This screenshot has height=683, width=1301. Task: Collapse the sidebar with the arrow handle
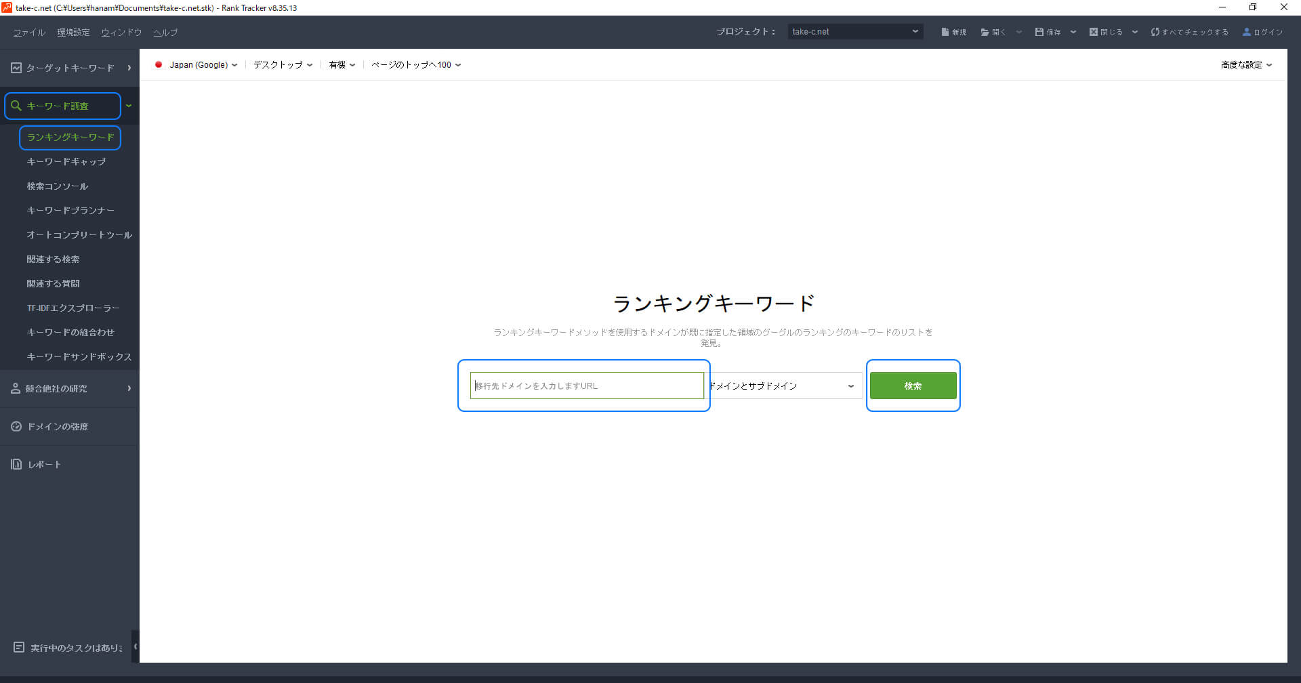pyautogui.click(x=136, y=646)
